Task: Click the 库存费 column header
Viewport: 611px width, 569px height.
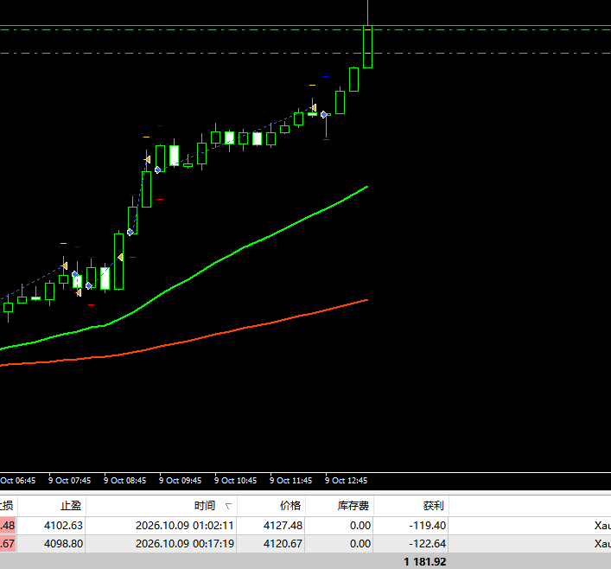Action: pyautogui.click(x=339, y=506)
